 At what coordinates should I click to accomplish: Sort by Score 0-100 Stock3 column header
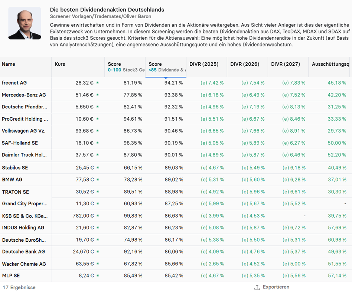click(125, 67)
